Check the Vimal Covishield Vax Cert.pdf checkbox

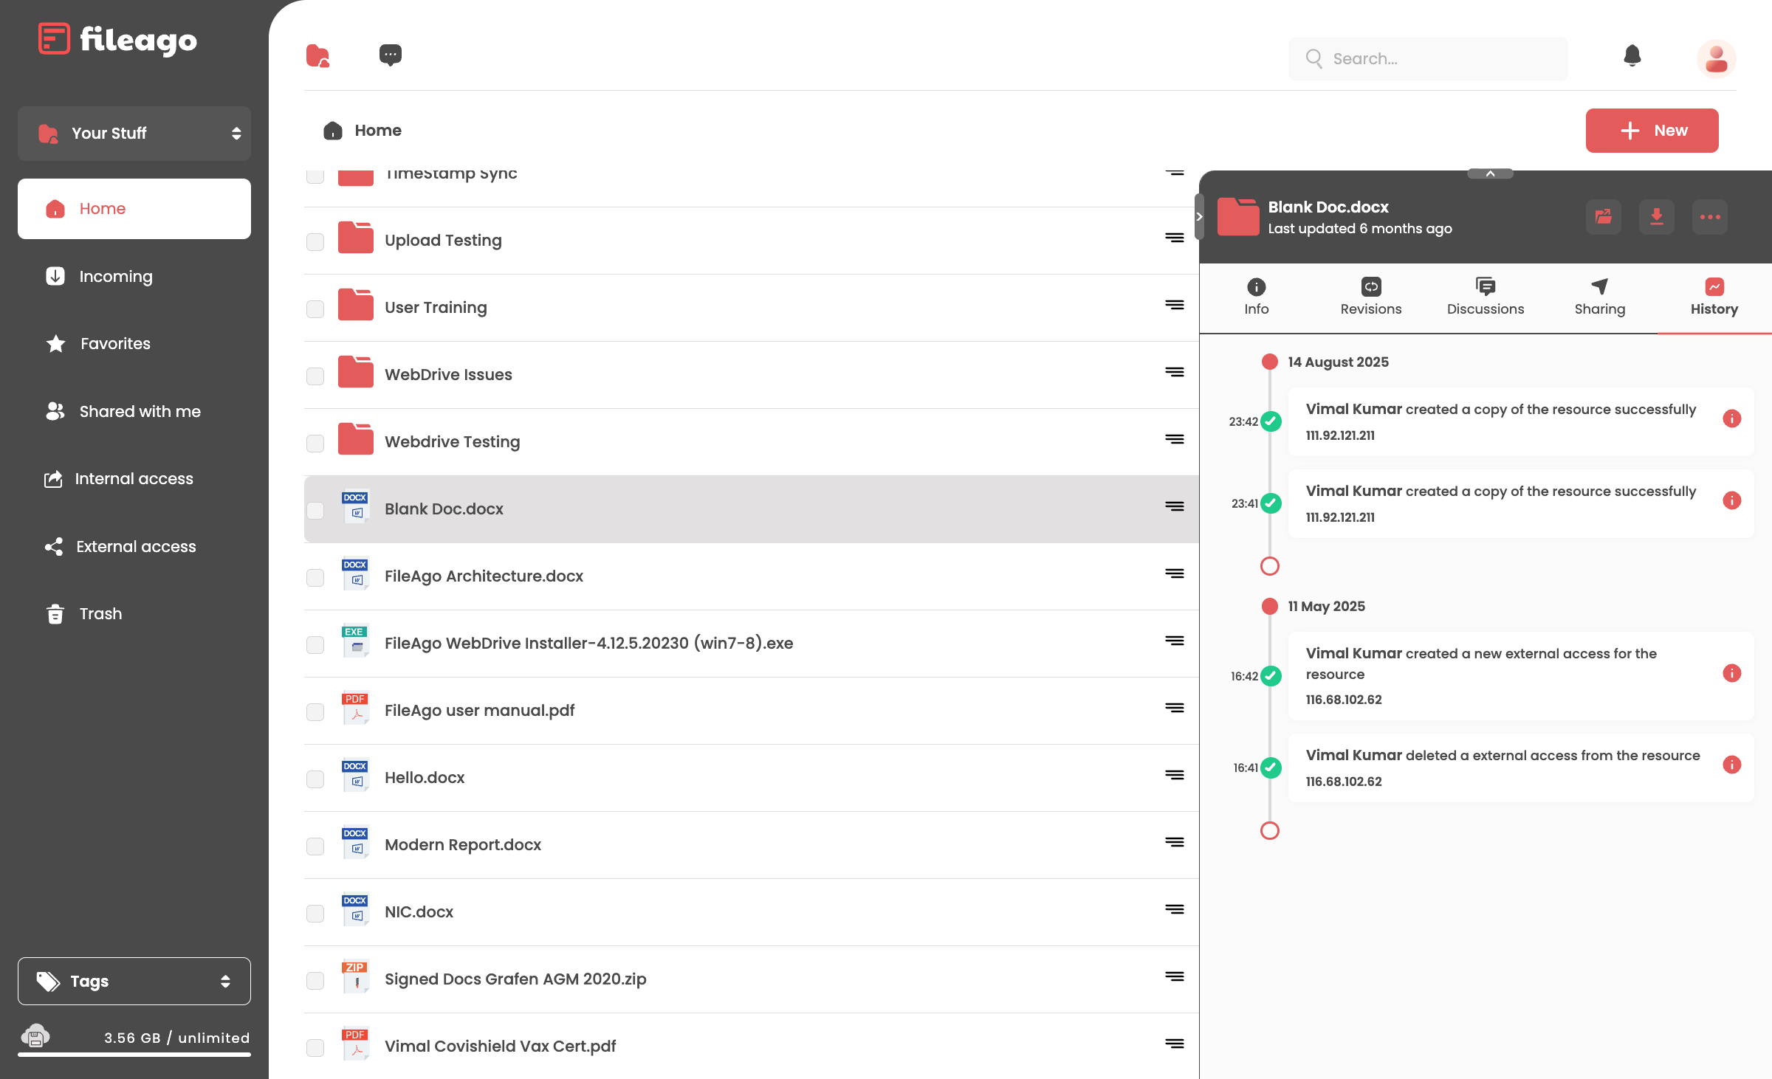pos(315,1048)
